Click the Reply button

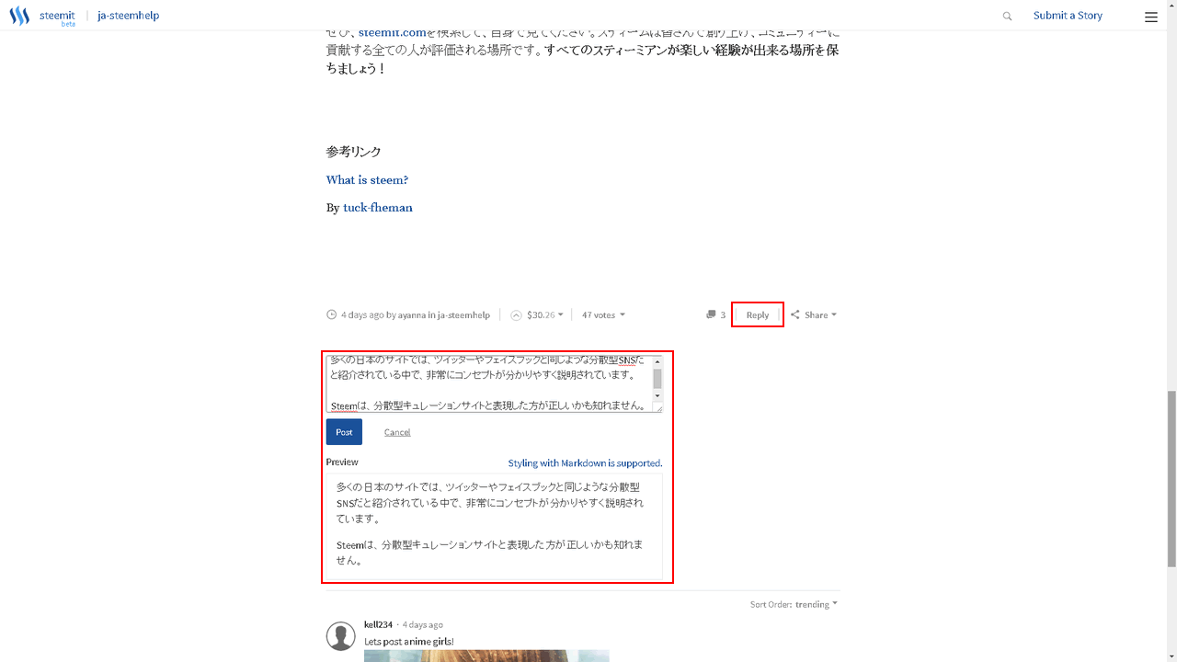pyautogui.click(x=758, y=314)
